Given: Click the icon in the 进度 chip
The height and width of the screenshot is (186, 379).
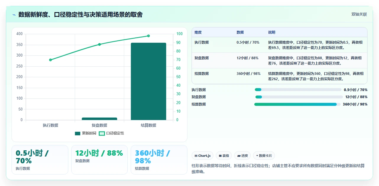Looking at the screenshot, I should [239, 156].
